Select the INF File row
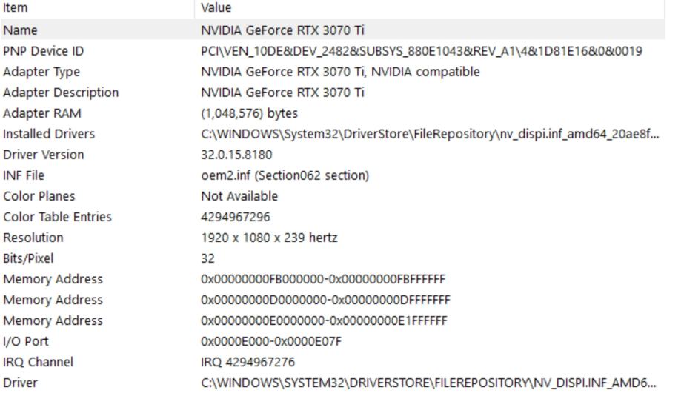The width and height of the screenshot is (681, 396). (x=27, y=175)
